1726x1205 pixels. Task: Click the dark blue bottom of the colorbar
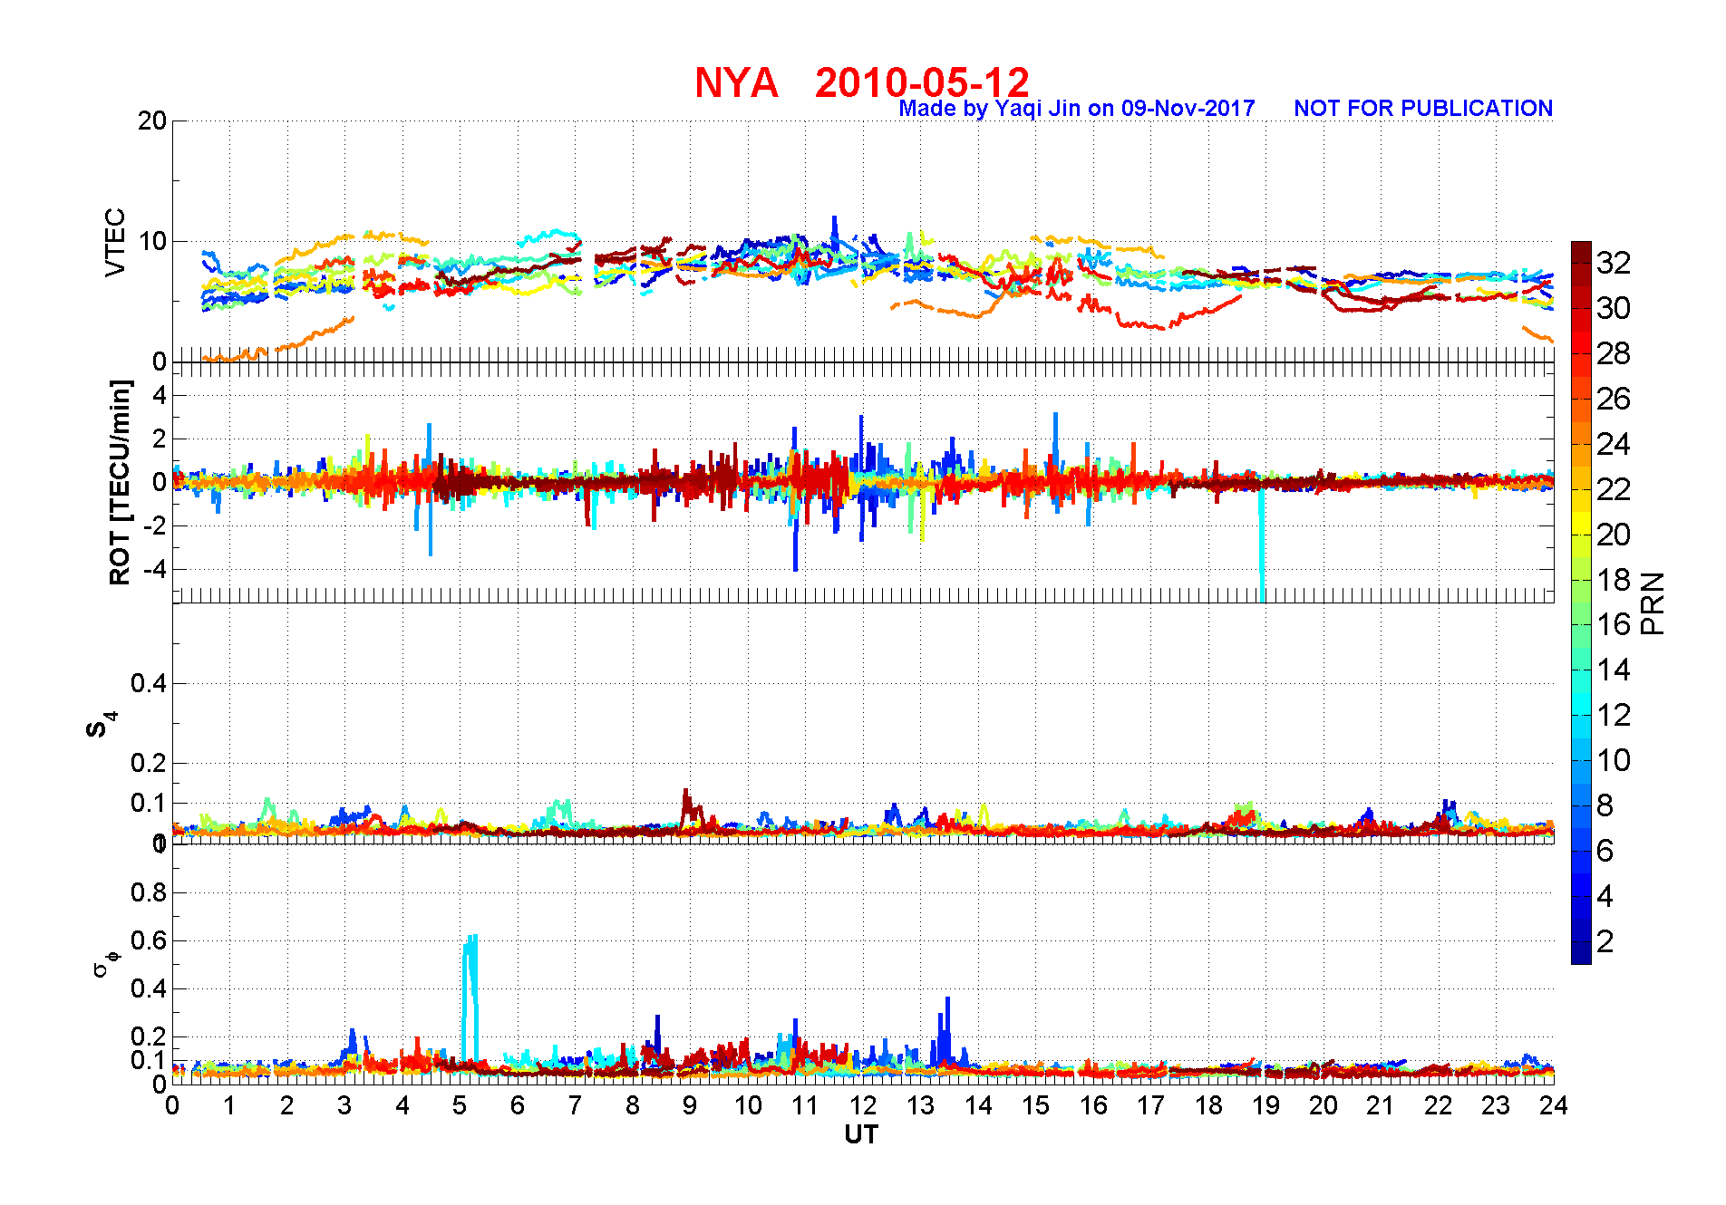[1581, 953]
